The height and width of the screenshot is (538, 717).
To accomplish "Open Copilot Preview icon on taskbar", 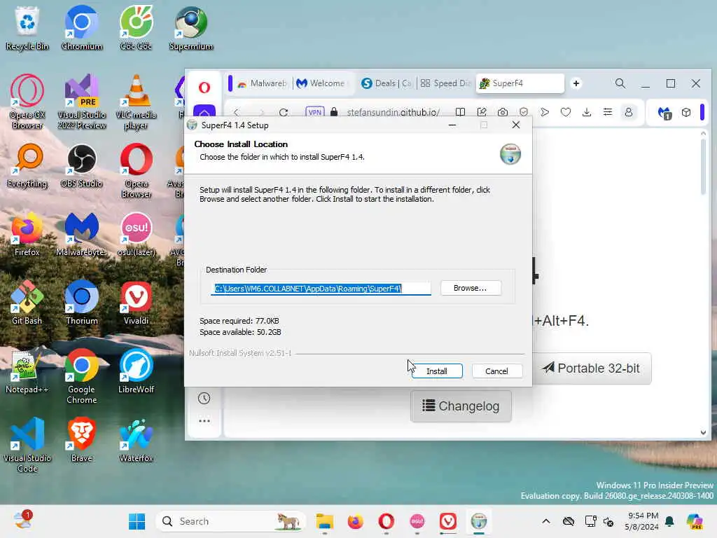I will coord(695,521).
